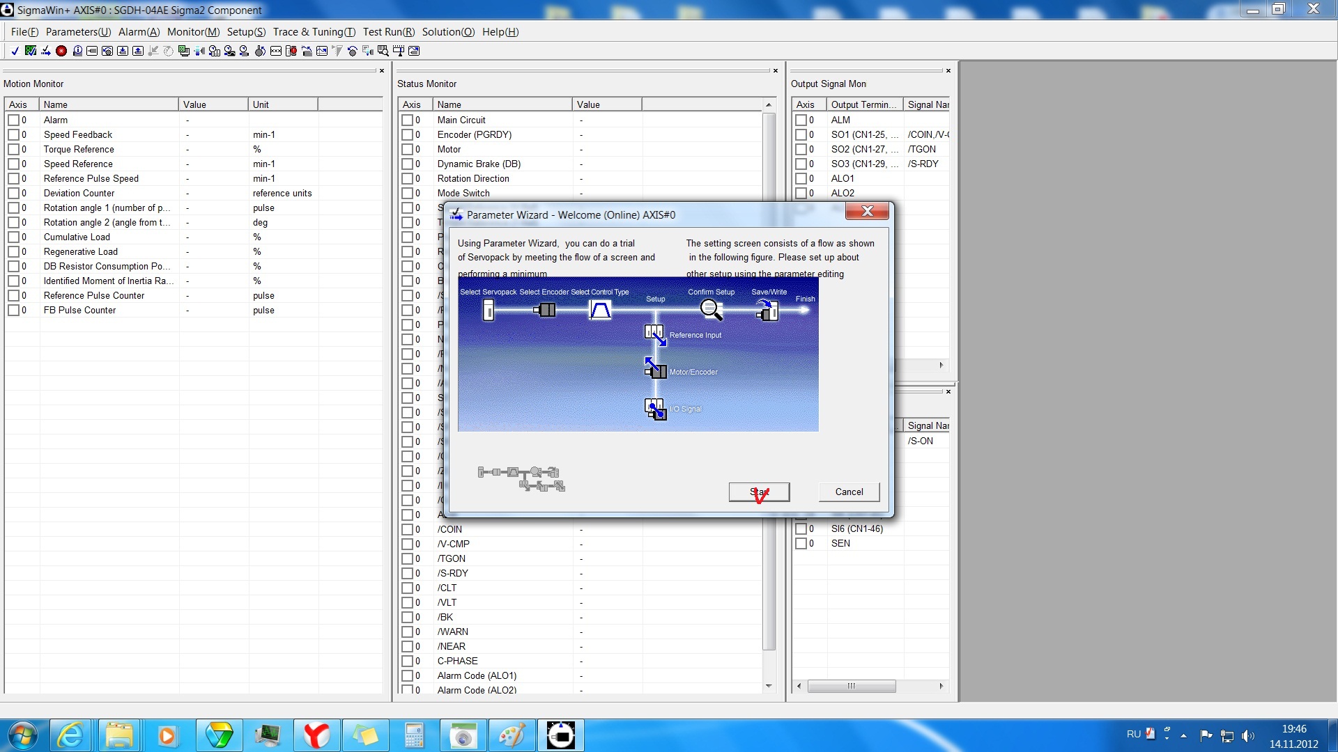Click the Confirm Setup magnifier in wizard diagram
The image size is (1338, 752).
click(711, 310)
